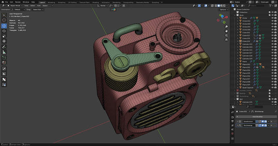Hide Circle object with its eye icon
Screen dimensions: 278x146
(x=272, y=18)
